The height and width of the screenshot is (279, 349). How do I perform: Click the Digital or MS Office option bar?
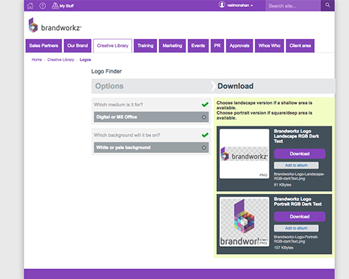coord(151,117)
